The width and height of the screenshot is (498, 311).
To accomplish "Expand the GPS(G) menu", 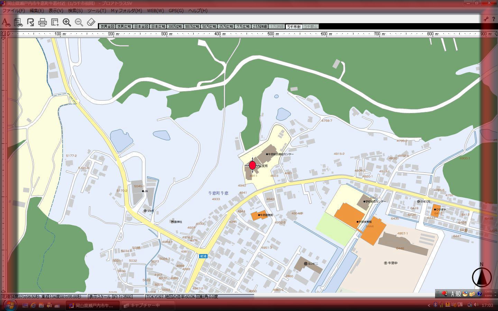I will [176, 10].
